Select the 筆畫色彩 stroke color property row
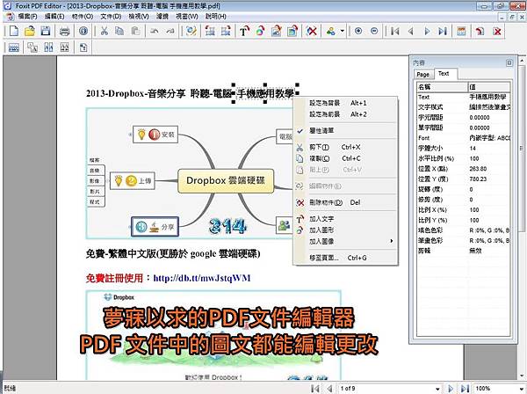 [464, 241]
